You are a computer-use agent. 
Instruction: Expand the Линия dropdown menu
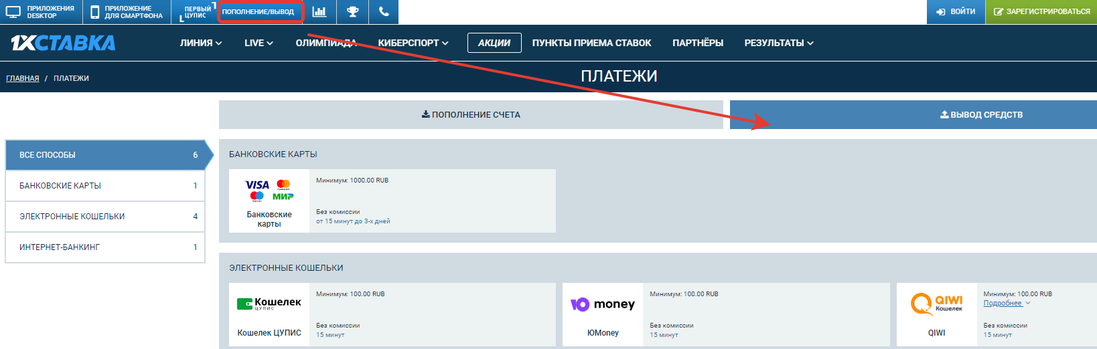[x=201, y=43]
